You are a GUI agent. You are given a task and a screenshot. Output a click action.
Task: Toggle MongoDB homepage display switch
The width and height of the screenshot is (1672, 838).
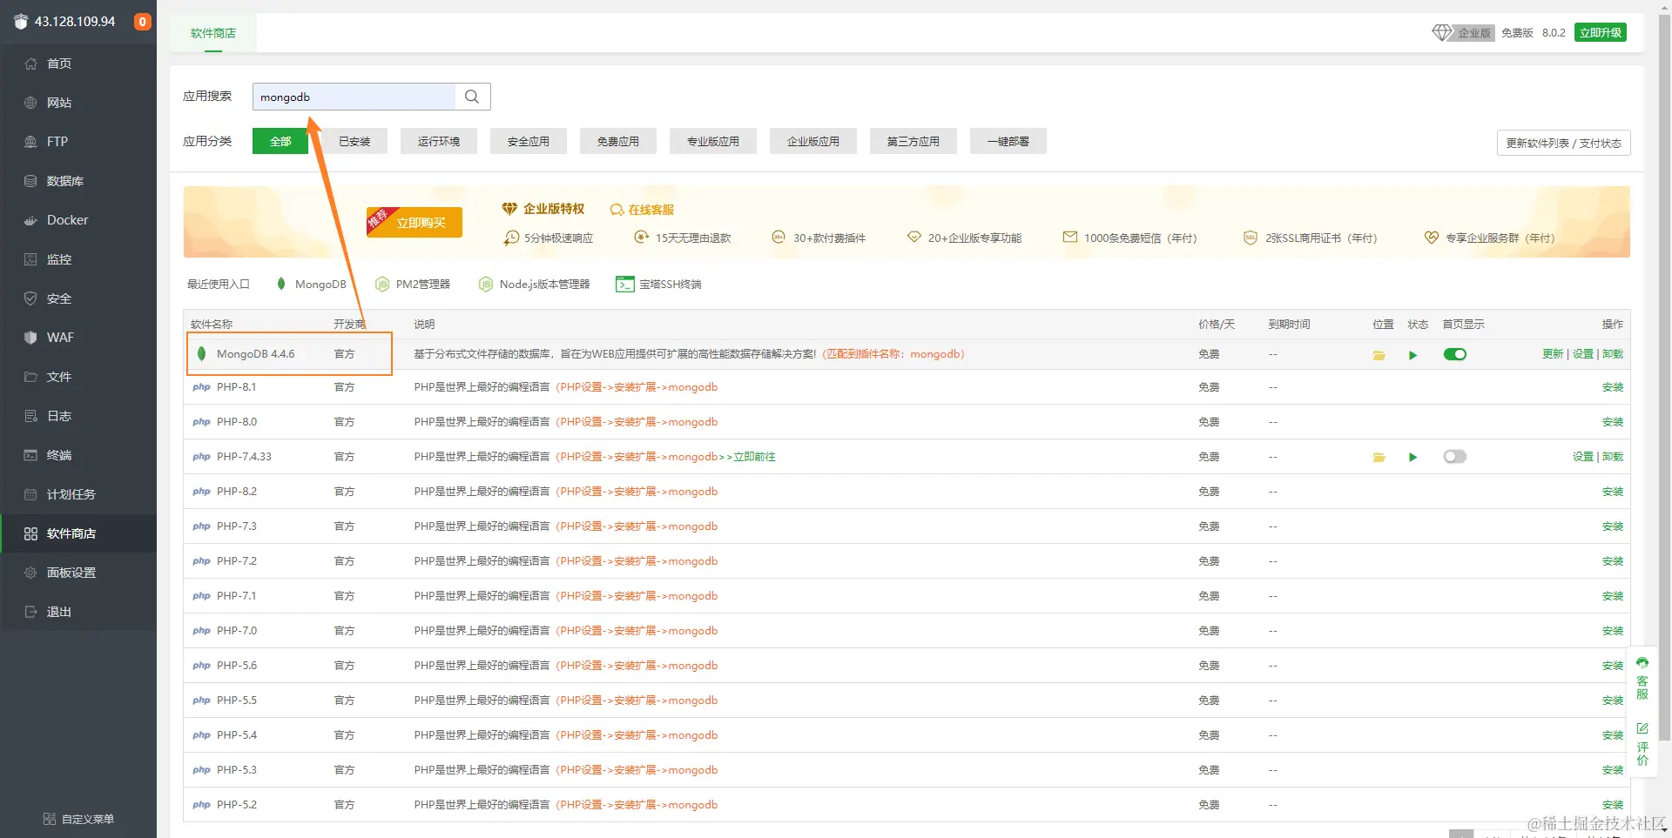[1455, 354]
